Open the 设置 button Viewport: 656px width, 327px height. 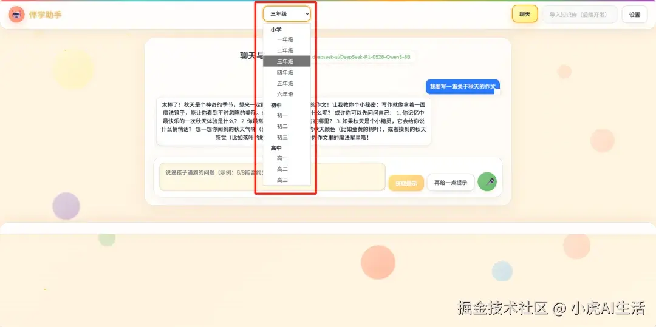(634, 15)
